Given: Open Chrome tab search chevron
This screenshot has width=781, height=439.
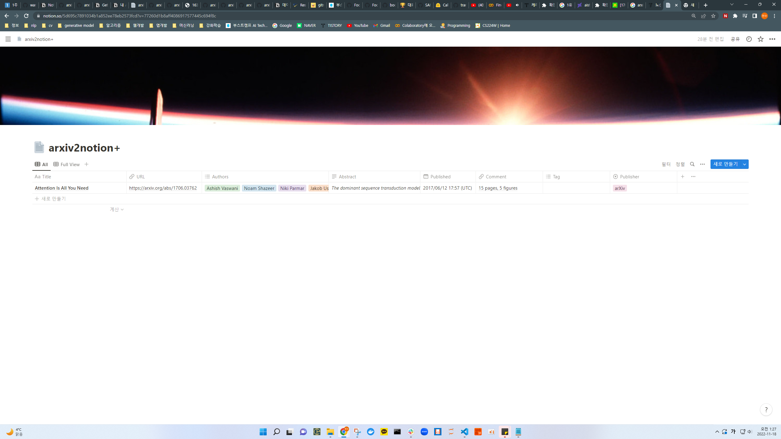Looking at the screenshot, I should tap(732, 5).
